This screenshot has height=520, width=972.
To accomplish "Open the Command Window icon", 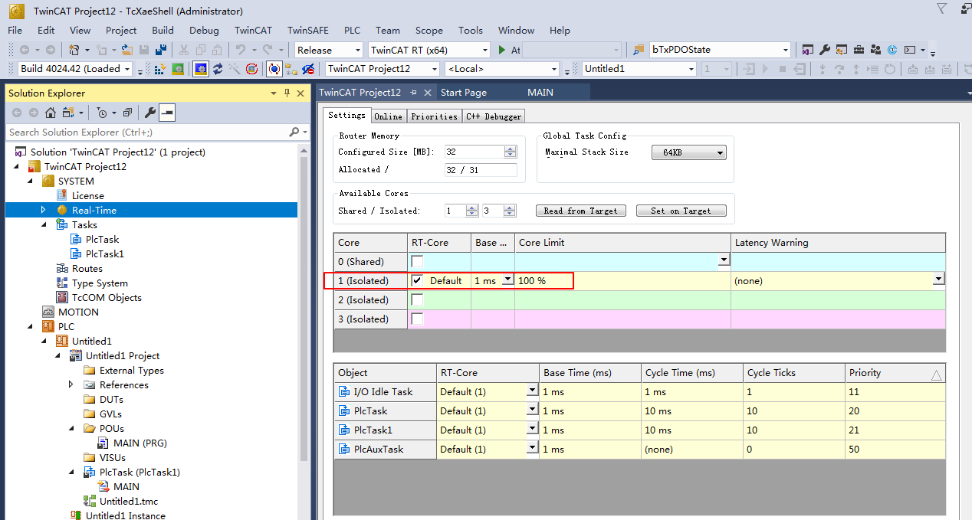I will point(909,50).
